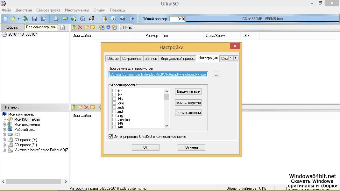Click the Burn CD image flame icon
Image resolution: width=340 pixels, height=191 pixels.
point(92,19)
